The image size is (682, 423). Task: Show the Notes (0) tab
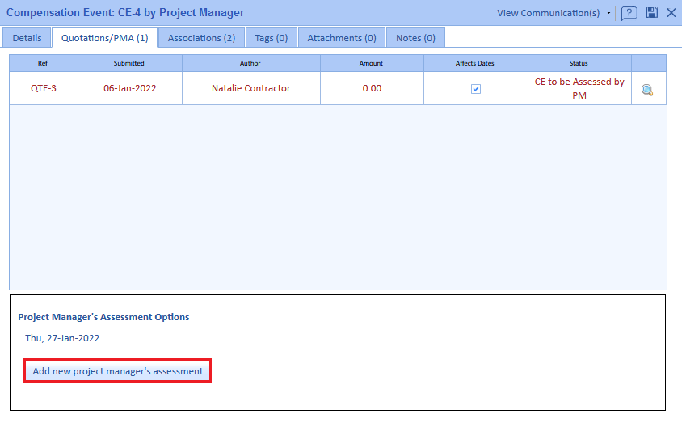pos(415,38)
